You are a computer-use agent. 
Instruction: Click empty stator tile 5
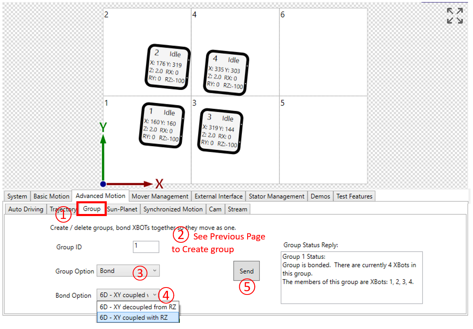tap(323, 140)
